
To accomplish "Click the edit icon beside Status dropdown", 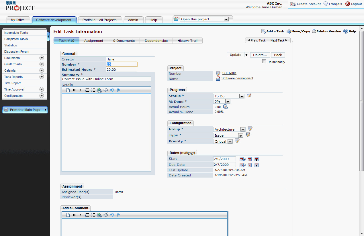I will [249, 95].
